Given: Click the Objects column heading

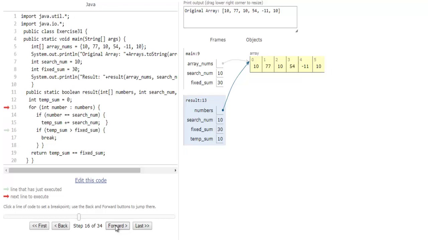Looking at the screenshot, I should (254, 40).
